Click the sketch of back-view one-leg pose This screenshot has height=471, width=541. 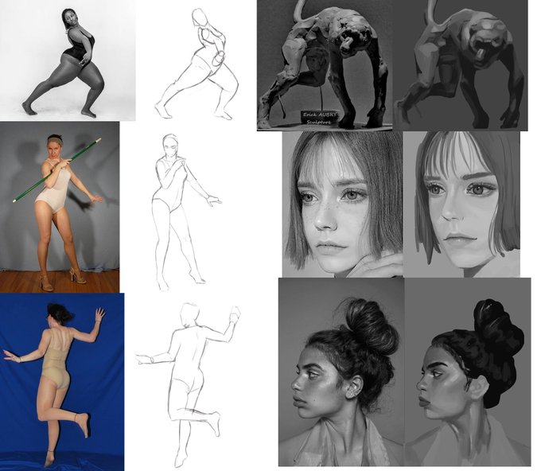[x=189, y=383]
